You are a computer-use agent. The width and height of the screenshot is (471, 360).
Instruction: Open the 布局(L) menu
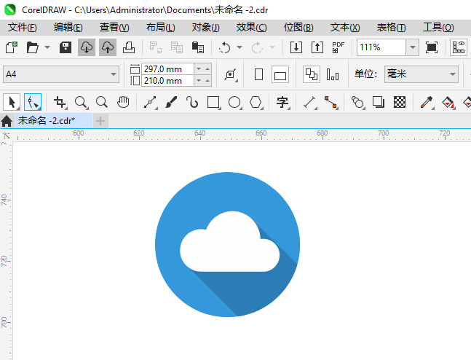pyautogui.click(x=160, y=28)
